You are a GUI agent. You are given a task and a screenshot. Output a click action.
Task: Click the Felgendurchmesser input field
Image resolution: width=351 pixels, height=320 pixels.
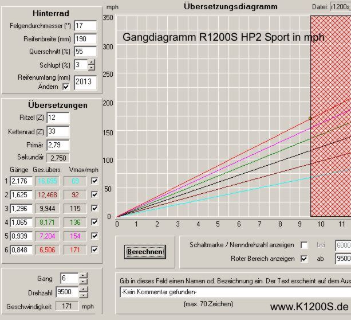coord(85,26)
